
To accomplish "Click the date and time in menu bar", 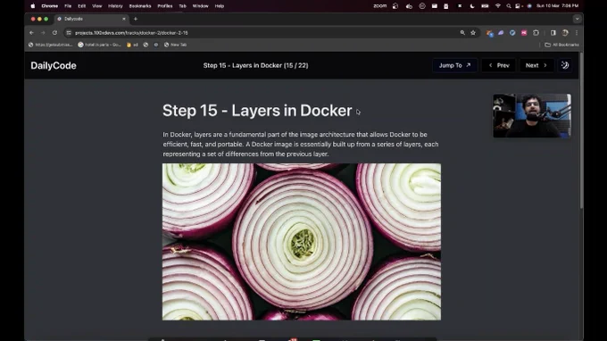I will (x=557, y=6).
